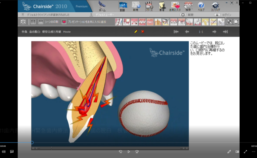Click the red X delete icon
The height and width of the screenshot is (158, 257).
tap(143, 32)
